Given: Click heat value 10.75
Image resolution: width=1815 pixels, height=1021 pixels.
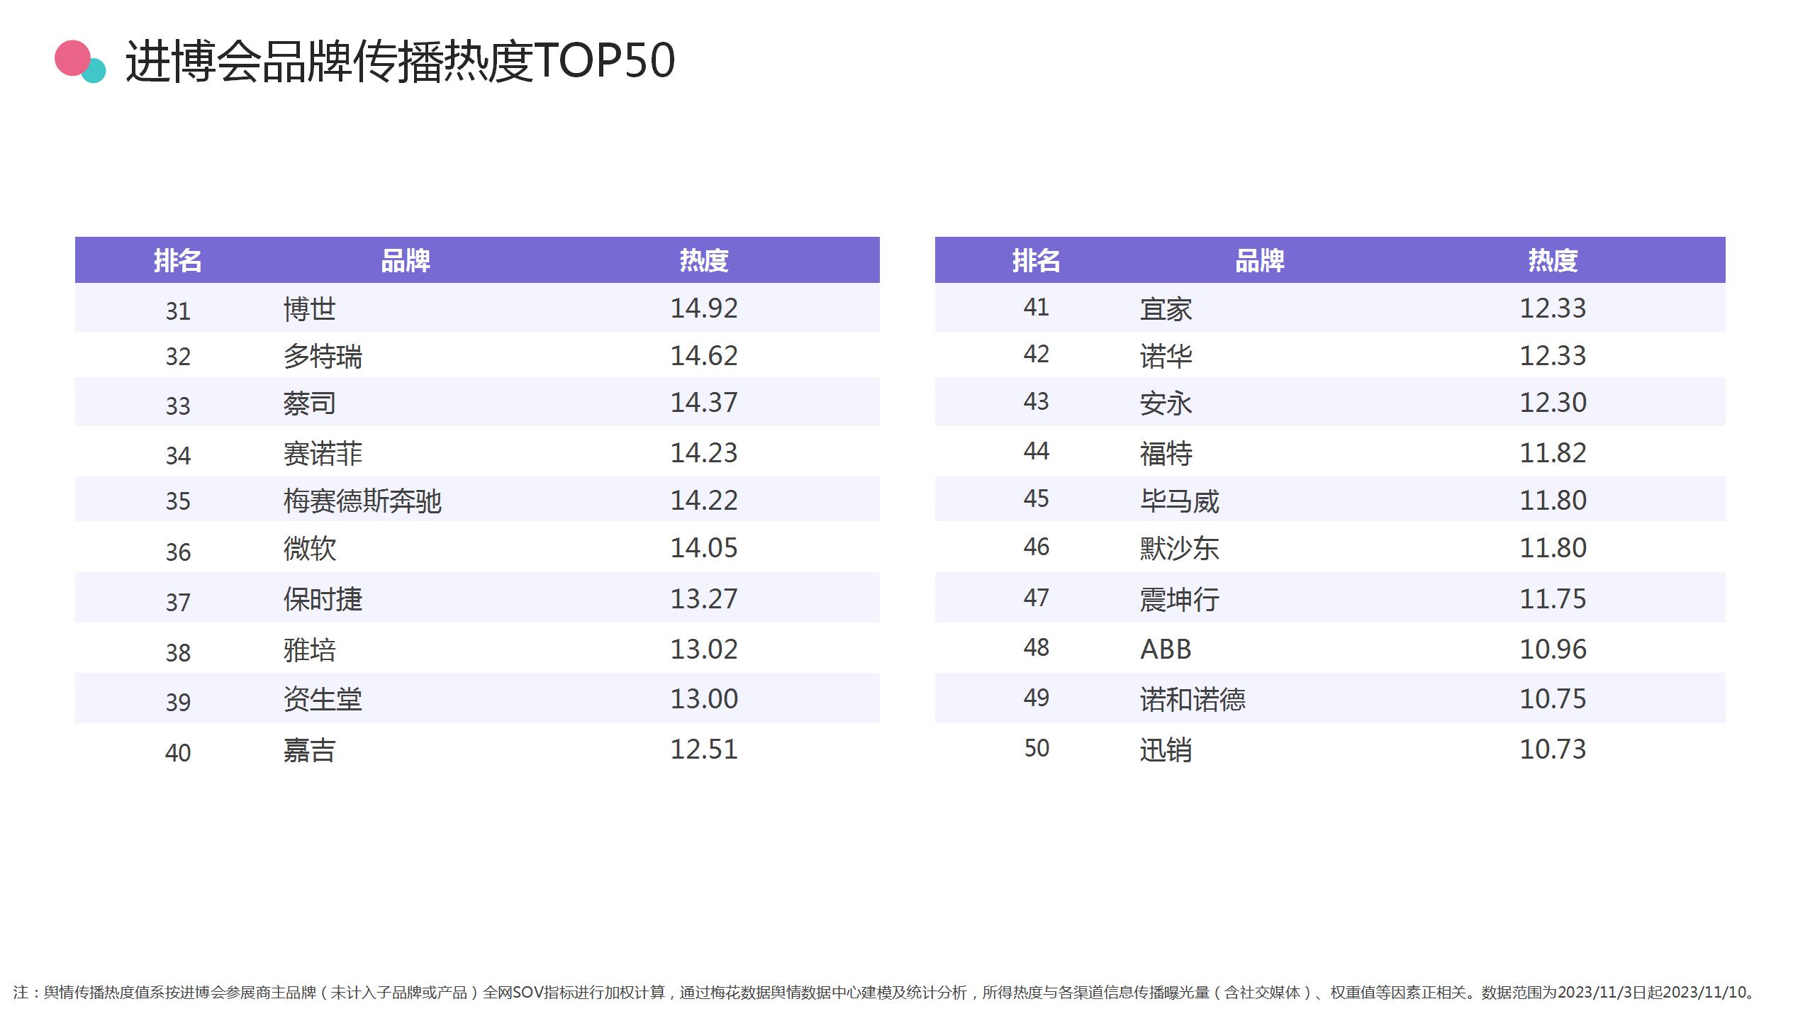Looking at the screenshot, I should pos(1553,699).
